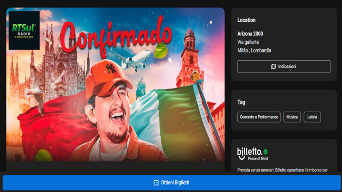Viewport: 342px width, 192px height.
Task: Click the Location section heading
Action: (246, 20)
